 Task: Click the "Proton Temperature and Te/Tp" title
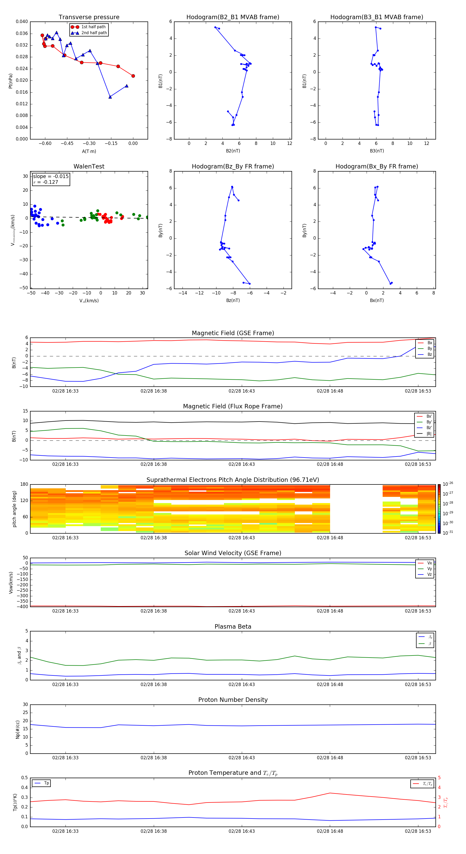pos(233,774)
